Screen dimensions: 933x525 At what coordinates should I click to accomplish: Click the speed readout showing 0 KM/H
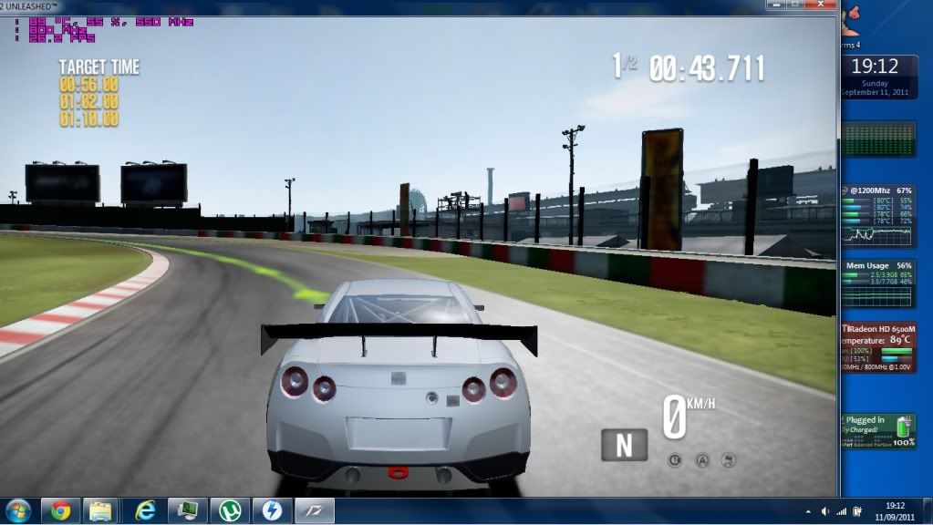click(689, 417)
